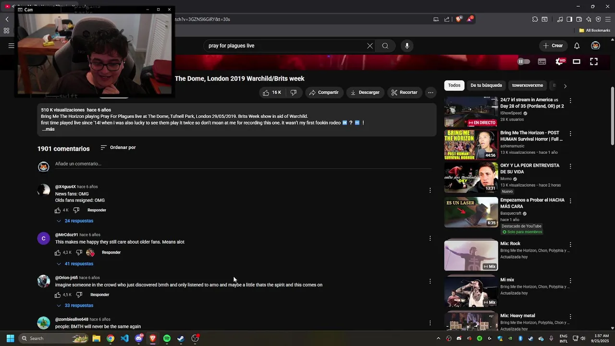The width and height of the screenshot is (615, 346).
Task: Reply to the X4gus4X comment
Action: coord(97,210)
